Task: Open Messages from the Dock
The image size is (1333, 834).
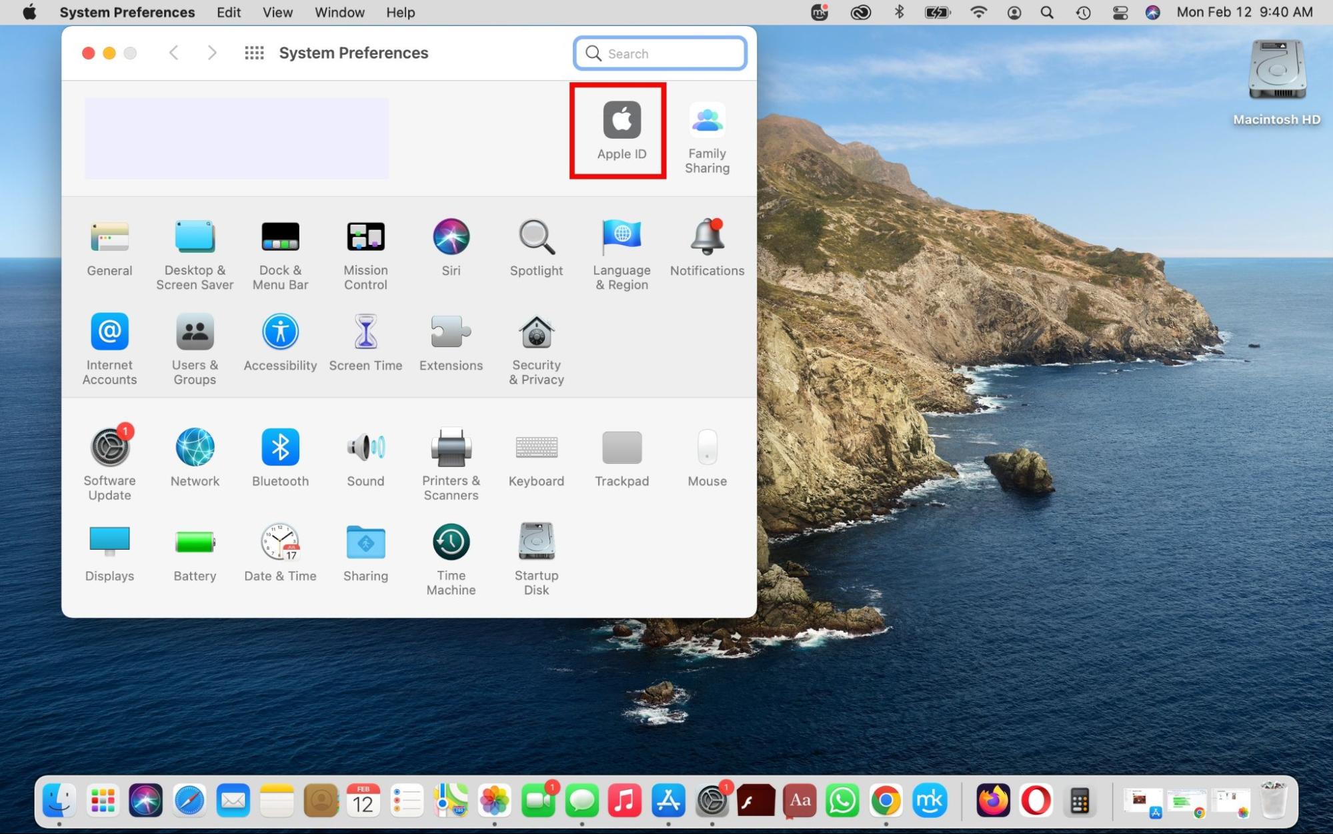Action: (x=581, y=800)
